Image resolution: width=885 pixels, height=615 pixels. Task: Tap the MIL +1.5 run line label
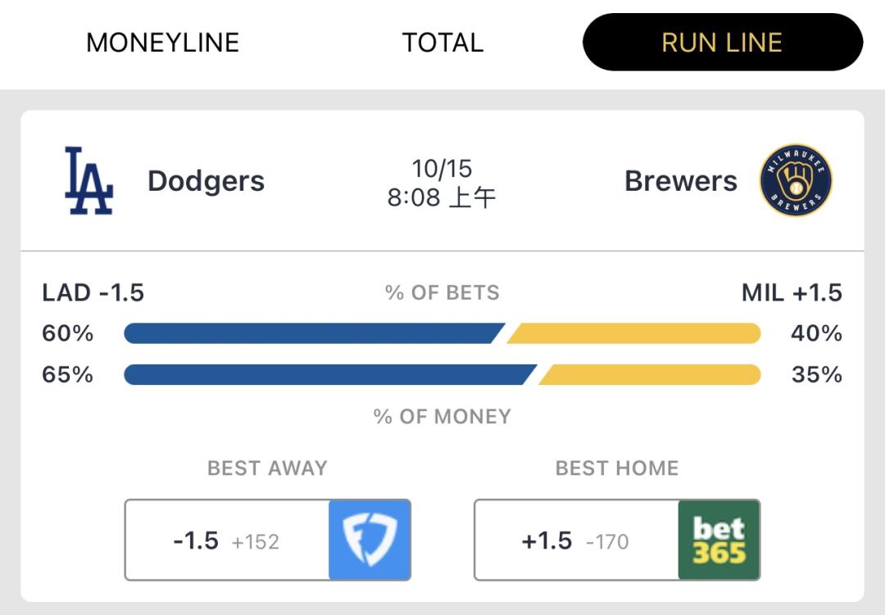point(792,292)
